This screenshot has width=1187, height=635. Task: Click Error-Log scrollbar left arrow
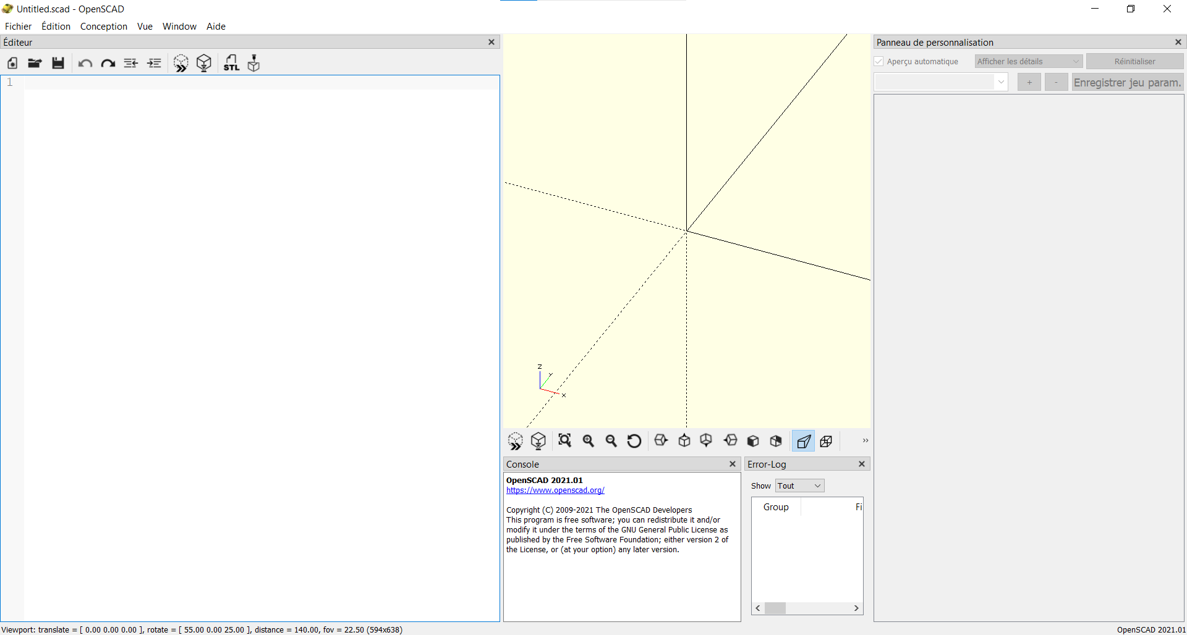tap(758, 608)
